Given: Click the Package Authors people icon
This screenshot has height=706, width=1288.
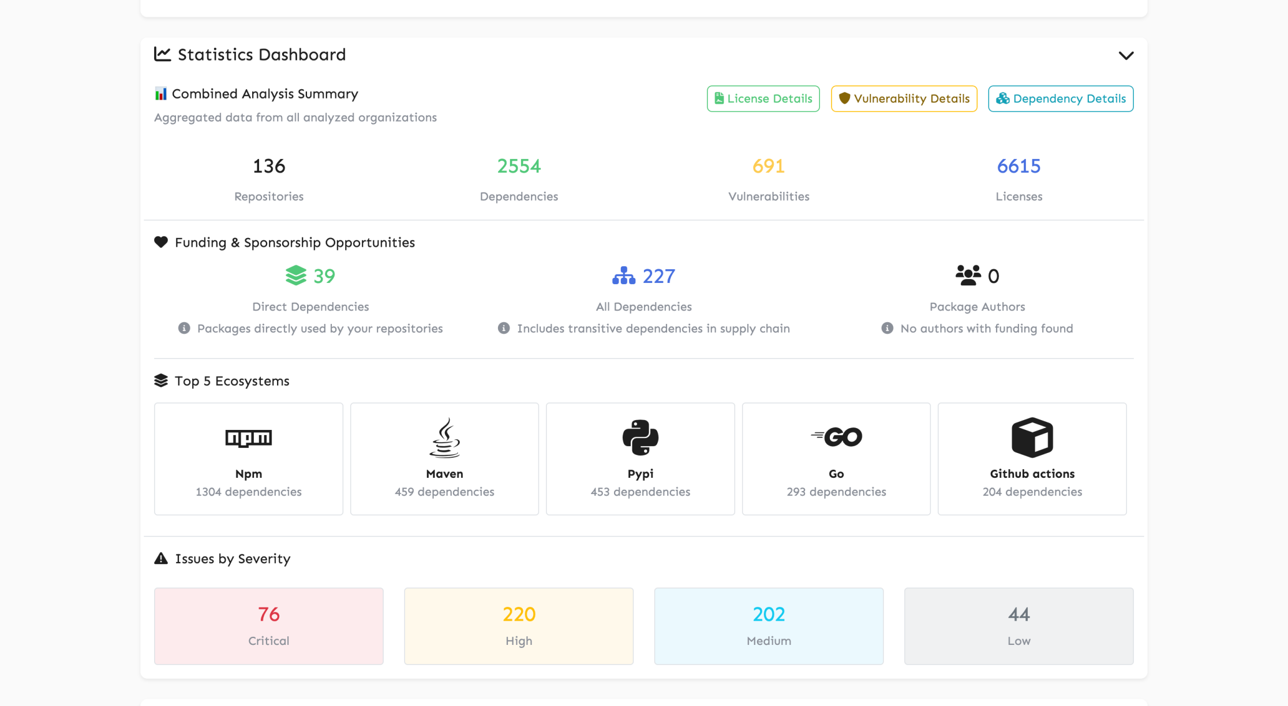Looking at the screenshot, I should coord(968,275).
